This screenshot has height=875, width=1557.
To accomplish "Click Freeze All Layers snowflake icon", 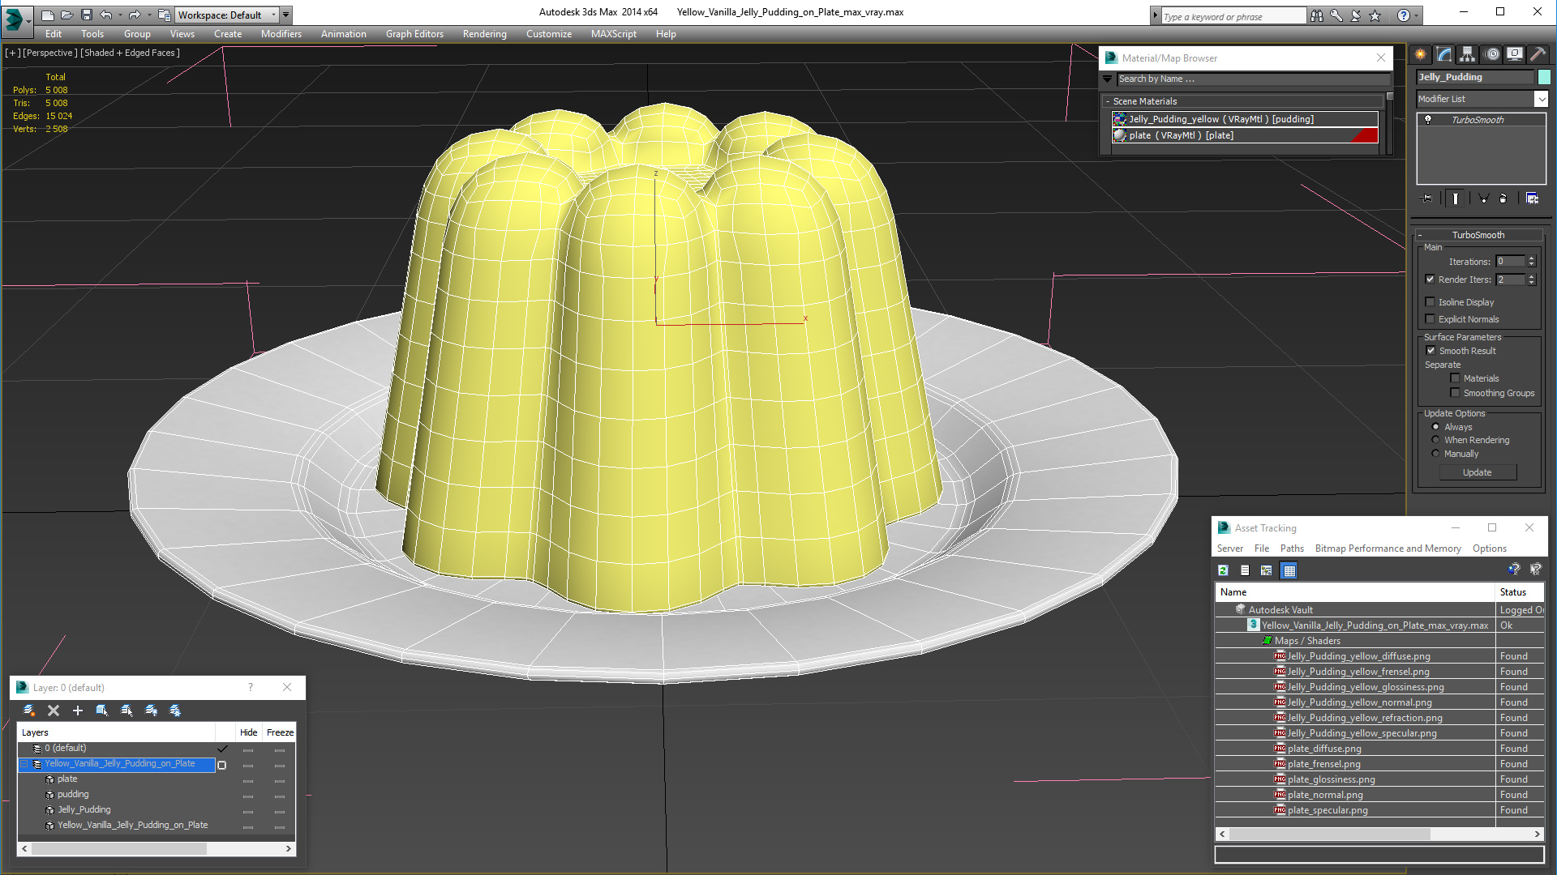I will click(x=175, y=711).
